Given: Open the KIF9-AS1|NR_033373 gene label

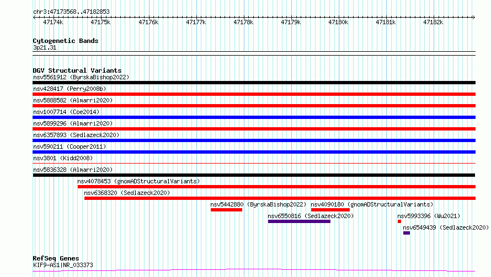Looking at the screenshot, I should [63, 265].
